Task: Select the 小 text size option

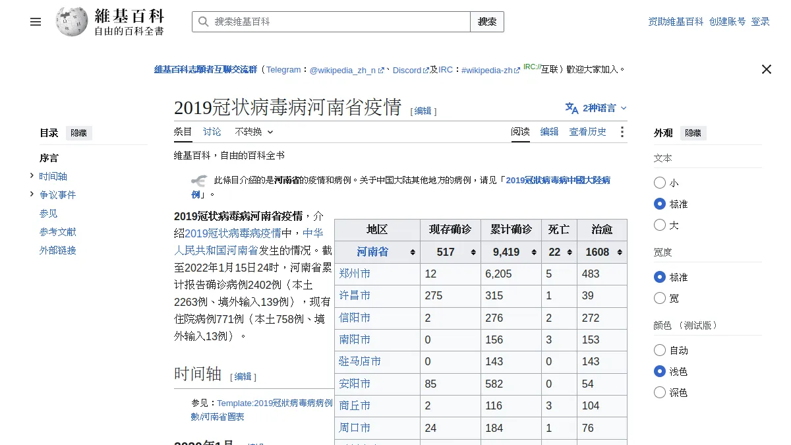Action: [660, 183]
